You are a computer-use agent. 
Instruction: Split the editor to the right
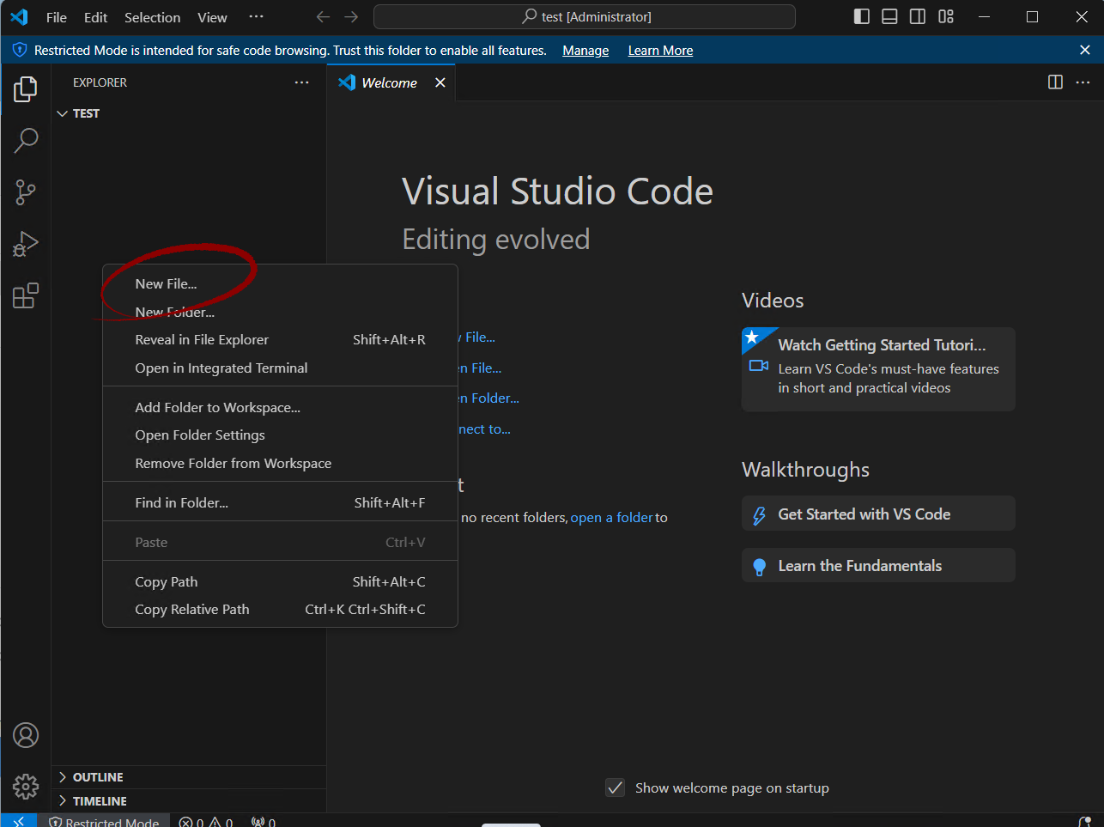tap(1056, 82)
